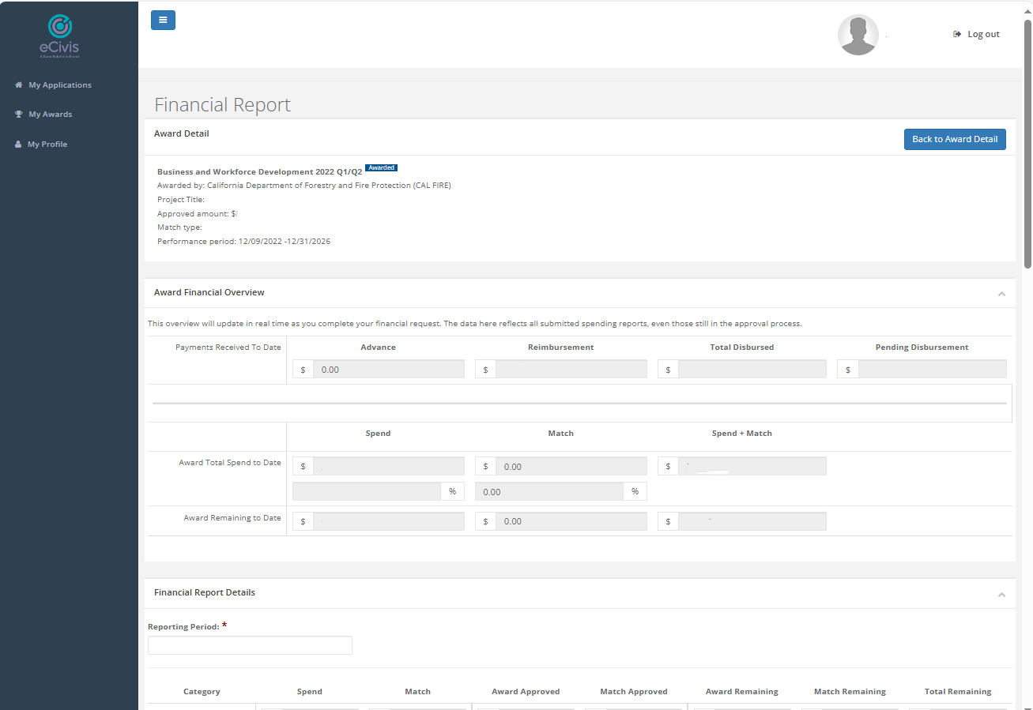The height and width of the screenshot is (710, 1033).
Task: Click the Category column header
Action: tap(202, 692)
